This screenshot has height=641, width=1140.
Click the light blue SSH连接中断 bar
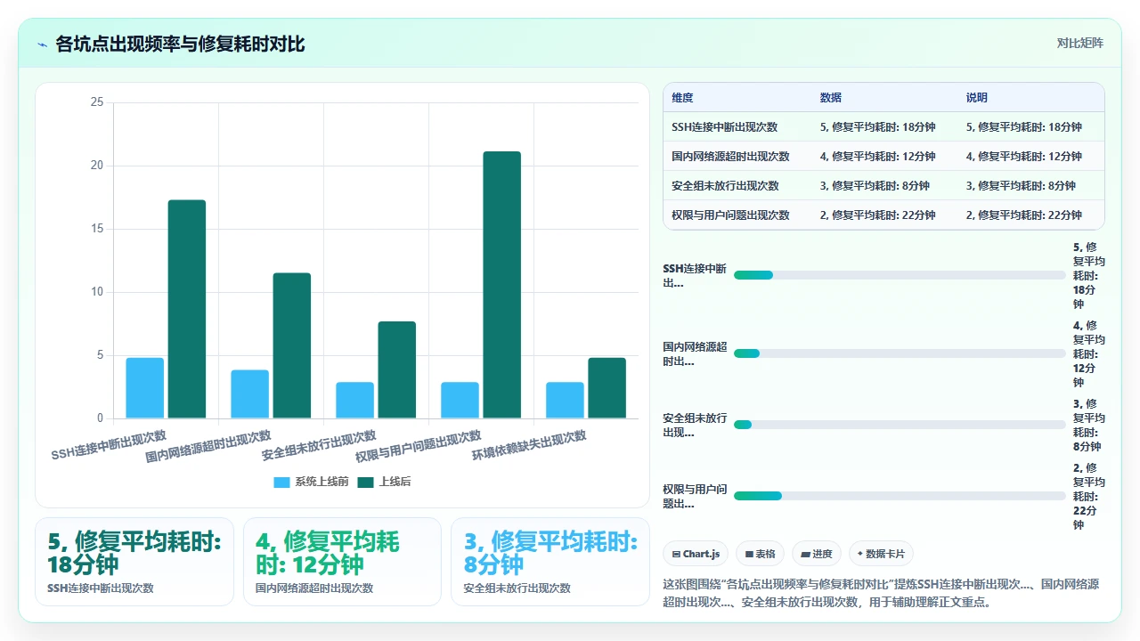pyautogui.click(x=145, y=388)
